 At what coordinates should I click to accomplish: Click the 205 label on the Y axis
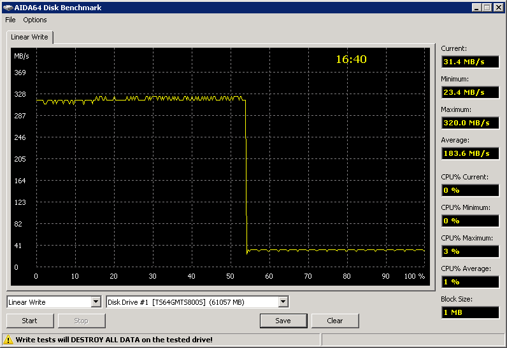pos(20,159)
